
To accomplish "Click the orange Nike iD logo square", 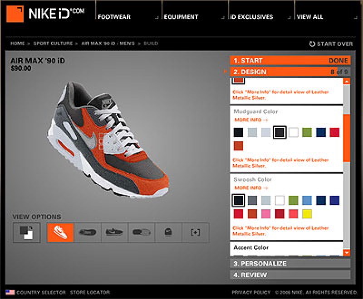I will pyautogui.click(x=15, y=14).
